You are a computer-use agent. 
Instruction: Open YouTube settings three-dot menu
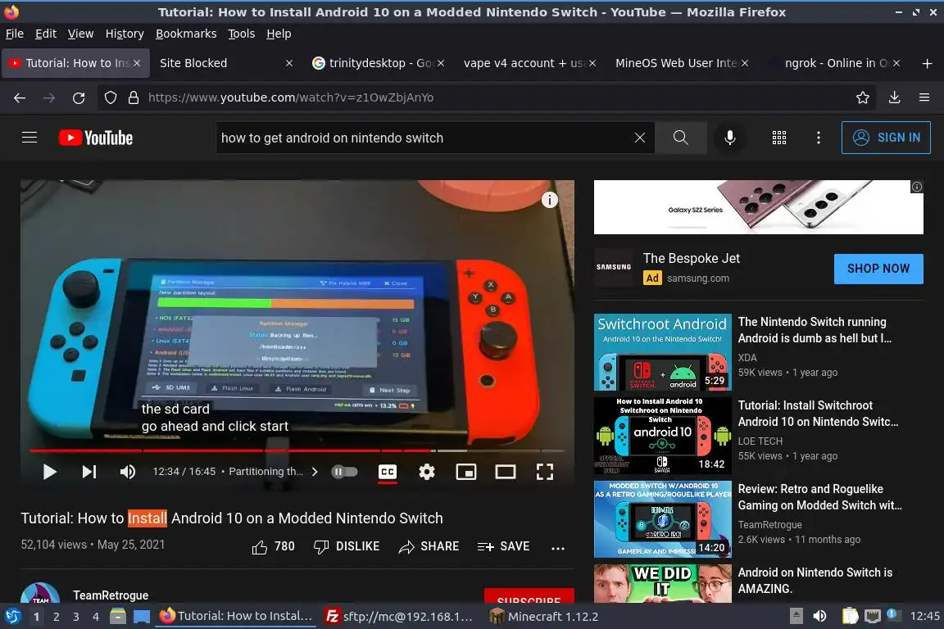tap(818, 138)
